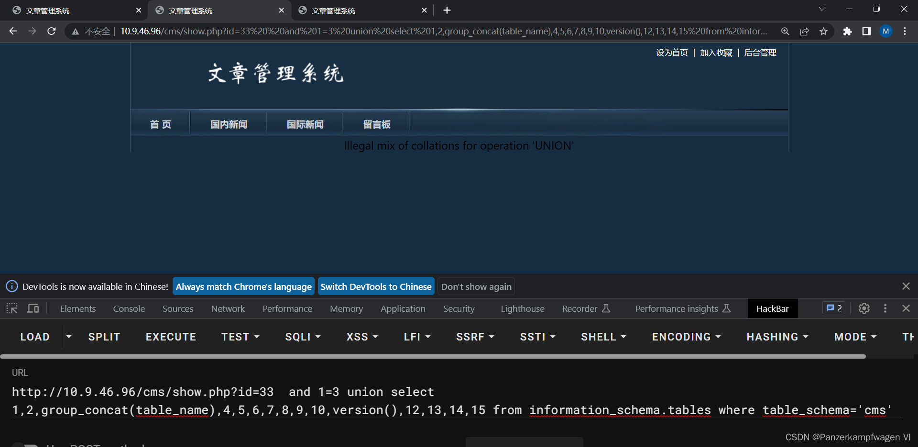Open DevTools settings gear
This screenshot has width=918, height=447.
[864, 309]
